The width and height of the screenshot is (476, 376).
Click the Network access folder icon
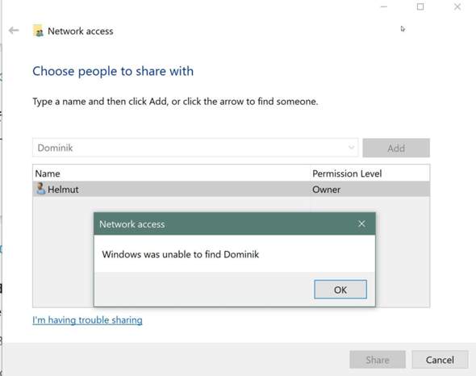pos(38,31)
